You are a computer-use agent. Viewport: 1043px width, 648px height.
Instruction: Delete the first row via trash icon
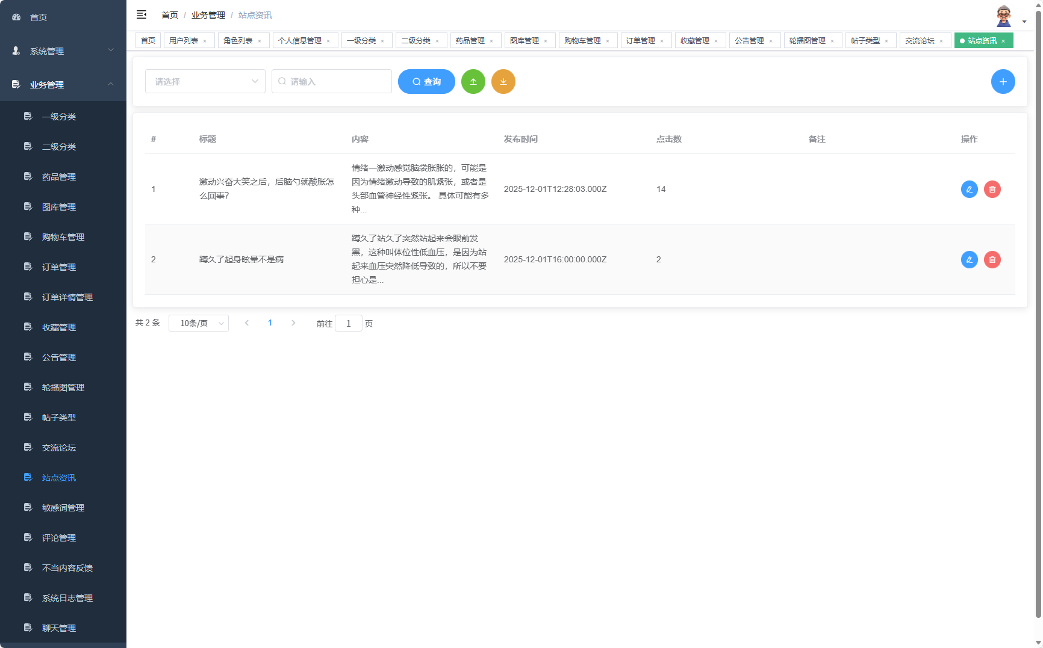[992, 189]
